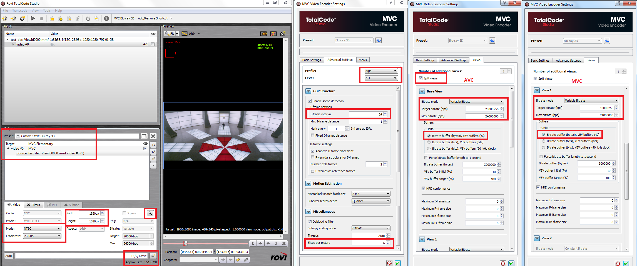
Task: Click the I-frame interval value field
Action: pos(366,114)
